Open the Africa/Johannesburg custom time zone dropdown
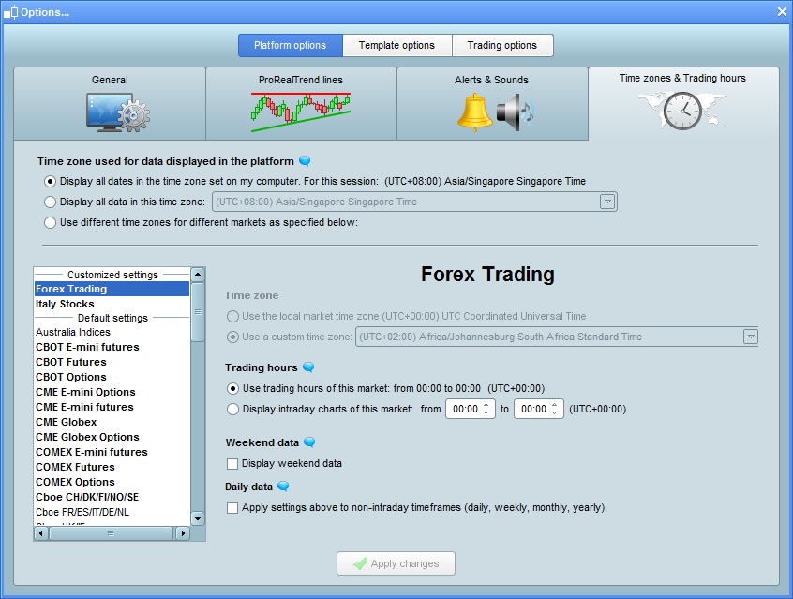Image resolution: width=793 pixels, height=599 pixels. pos(751,337)
